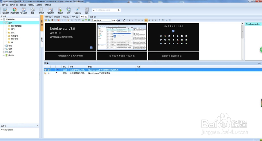Switch to the vertical 检索 side tab
The width and height of the screenshot is (262, 141).
point(42,39)
